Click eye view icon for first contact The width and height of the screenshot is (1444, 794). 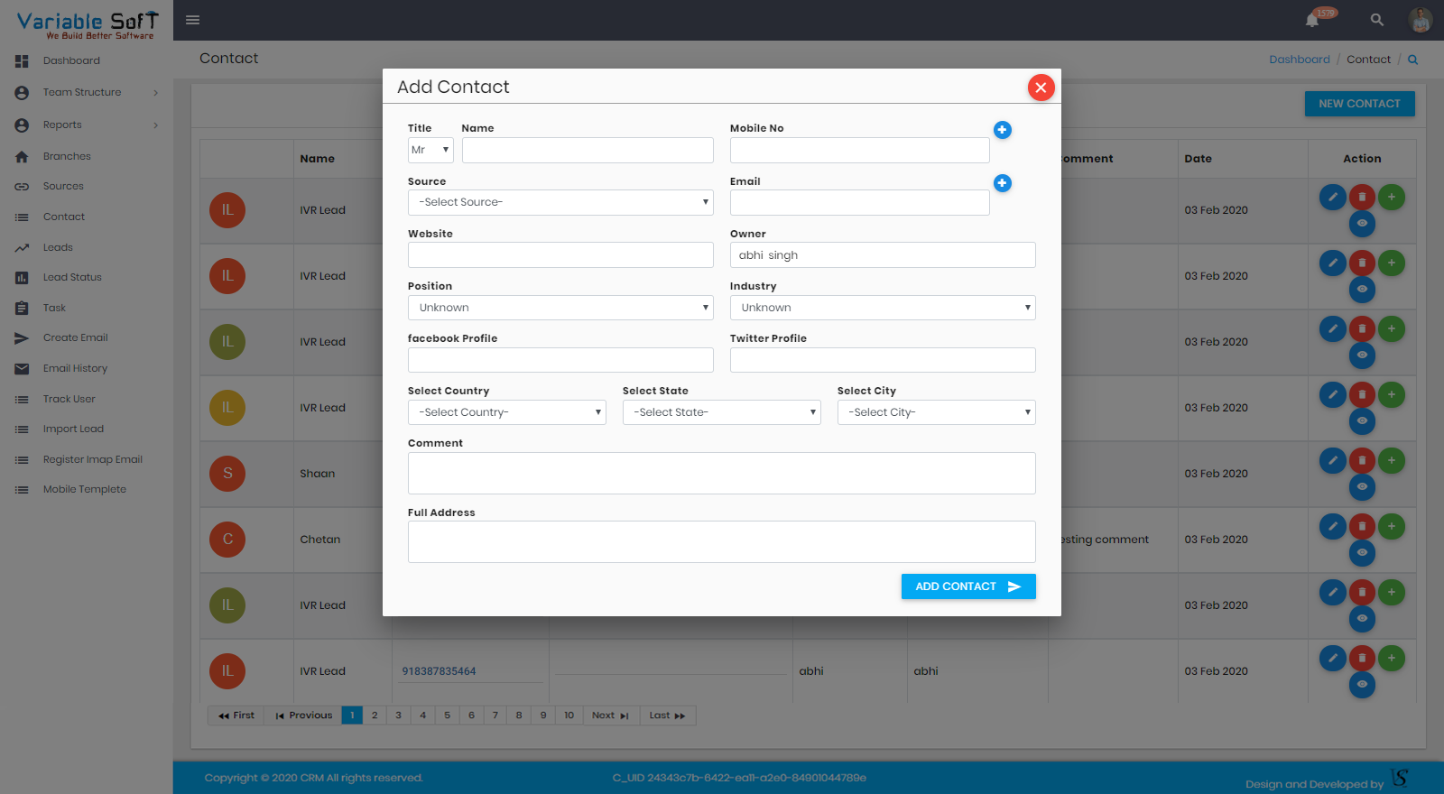click(1362, 224)
